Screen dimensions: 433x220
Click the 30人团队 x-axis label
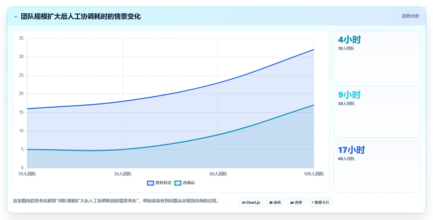pos(123,174)
